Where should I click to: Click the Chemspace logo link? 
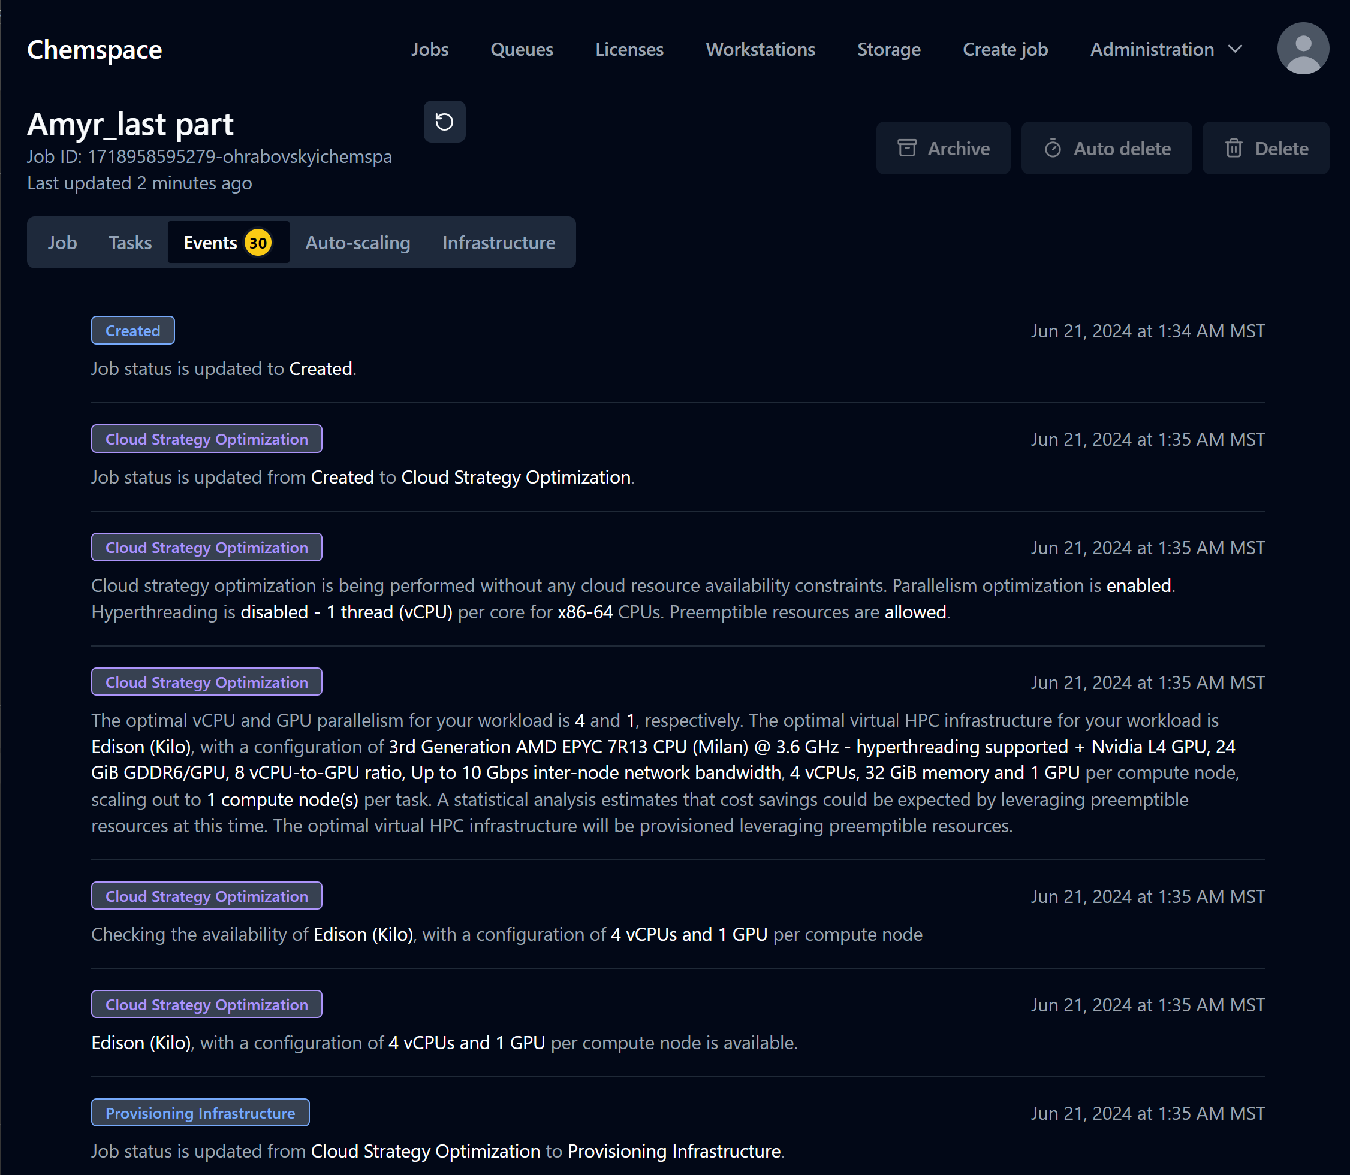pyautogui.click(x=95, y=49)
